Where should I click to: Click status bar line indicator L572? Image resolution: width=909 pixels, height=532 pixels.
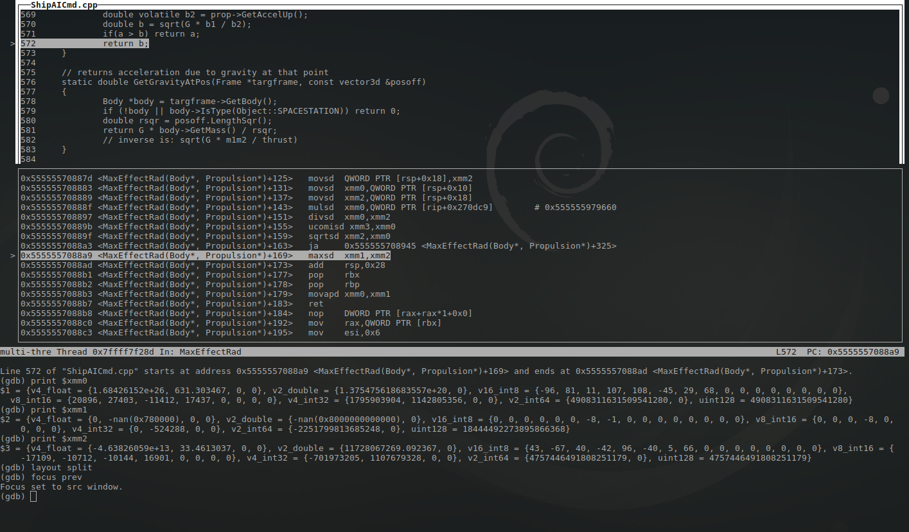click(x=786, y=351)
